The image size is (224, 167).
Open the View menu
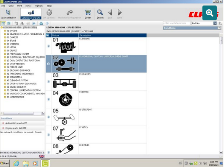(11, 6)
